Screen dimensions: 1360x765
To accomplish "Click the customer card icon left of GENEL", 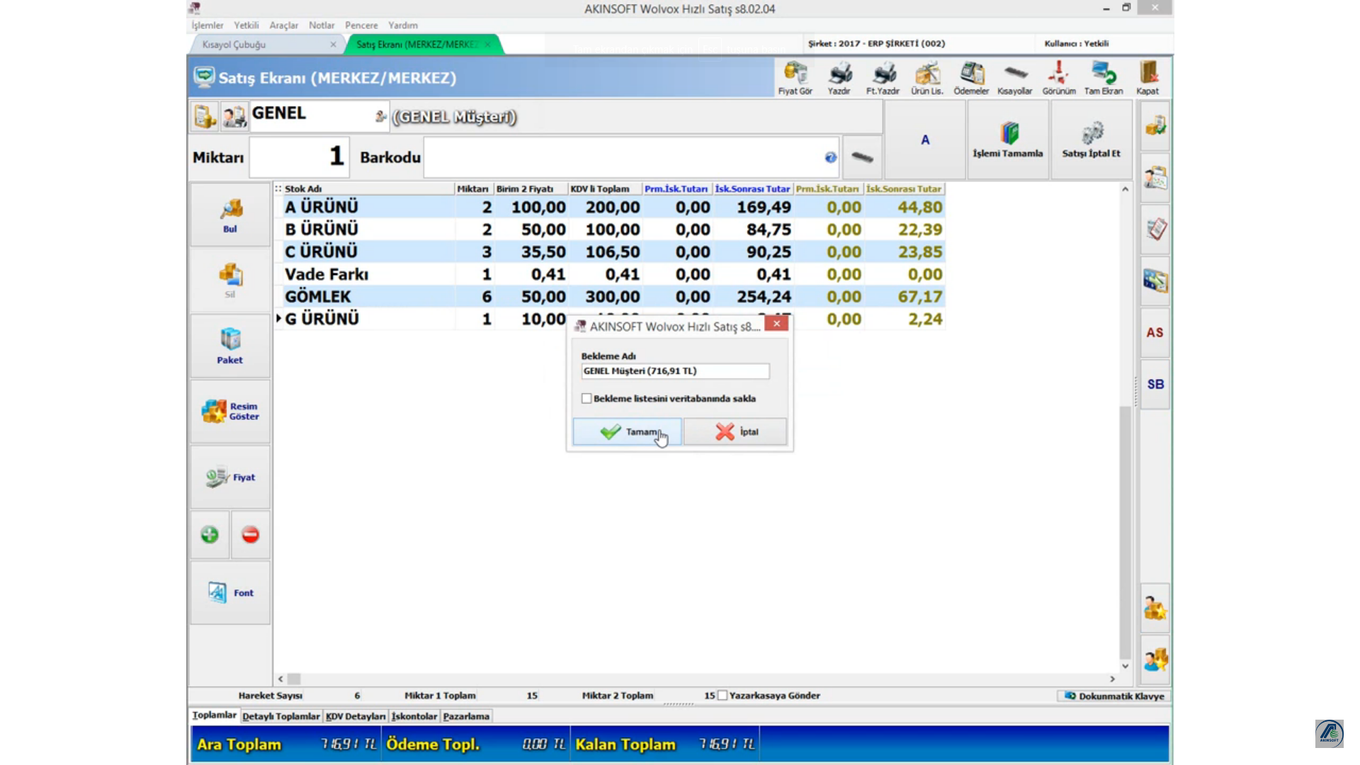I will pyautogui.click(x=205, y=116).
